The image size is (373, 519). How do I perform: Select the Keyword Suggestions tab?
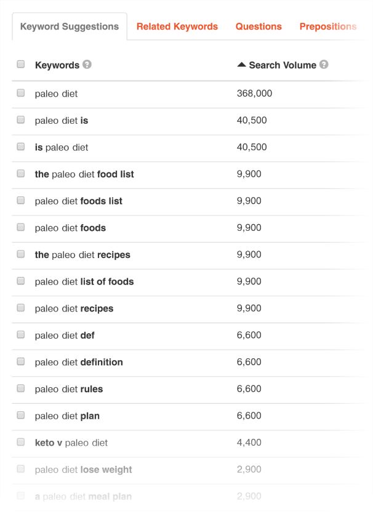pyautogui.click(x=70, y=26)
